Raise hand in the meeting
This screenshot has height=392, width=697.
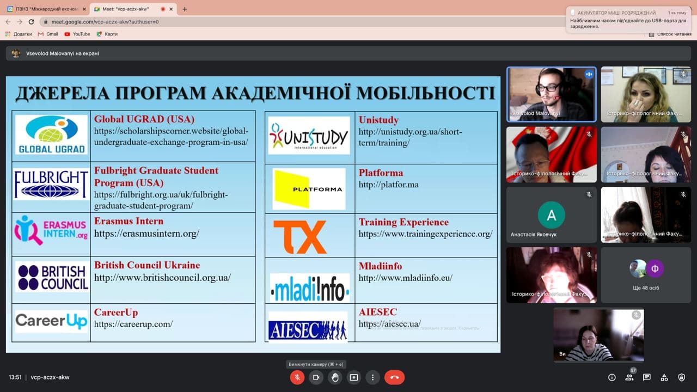pyautogui.click(x=335, y=377)
